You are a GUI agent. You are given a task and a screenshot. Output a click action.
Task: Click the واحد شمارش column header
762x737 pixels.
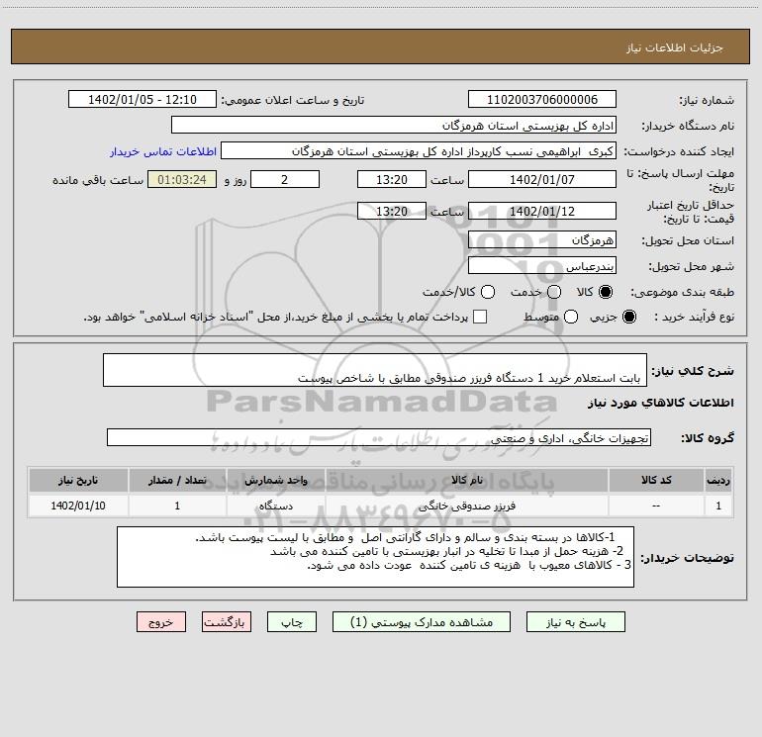tap(275, 480)
